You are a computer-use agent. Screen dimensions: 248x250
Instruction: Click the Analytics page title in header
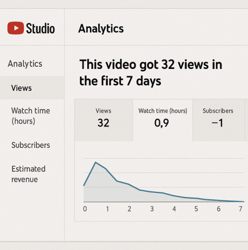point(101,29)
